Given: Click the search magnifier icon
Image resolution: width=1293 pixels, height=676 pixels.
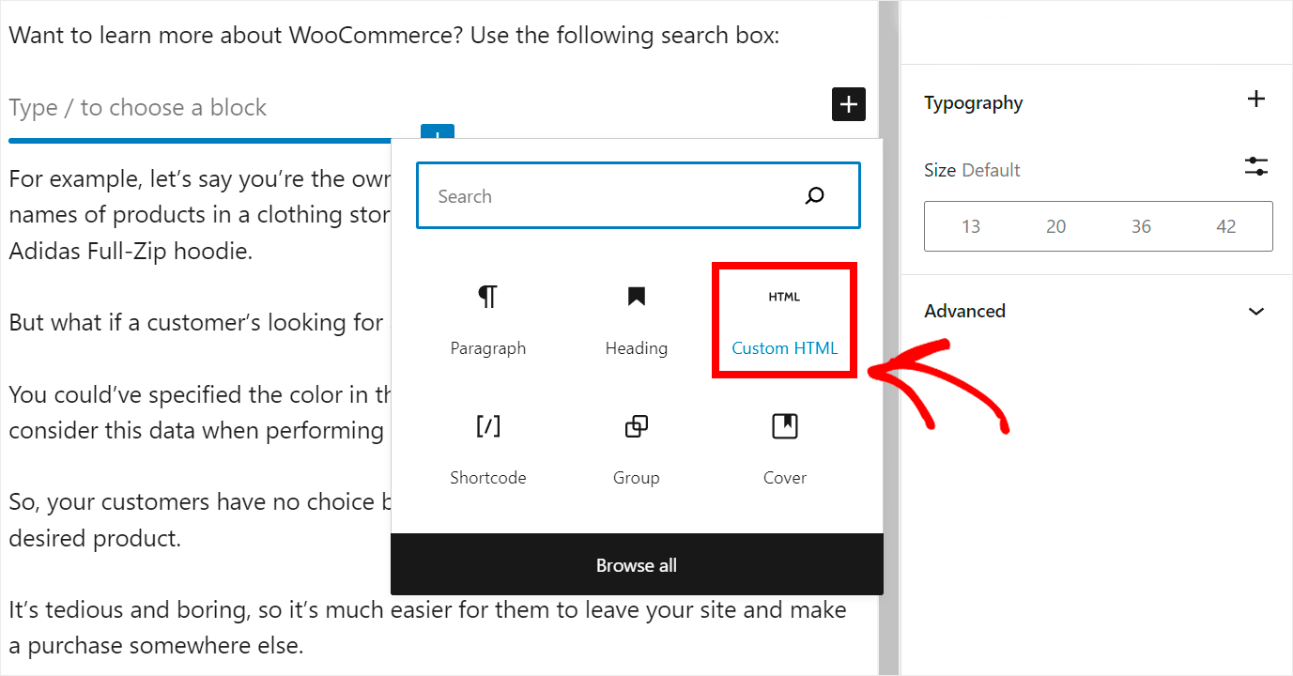Looking at the screenshot, I should tap(814, 196).
